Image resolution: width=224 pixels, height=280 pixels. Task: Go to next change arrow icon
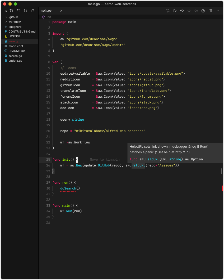tap(196, 11)
